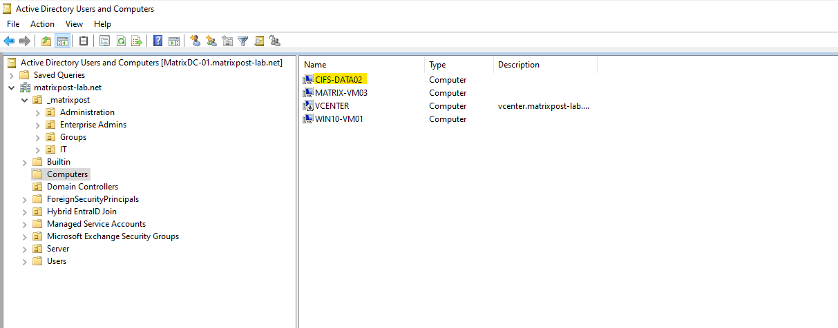Viewport: 838px width, 328px height.
Task: Open the Action menu
Action: tap(42, 24)
